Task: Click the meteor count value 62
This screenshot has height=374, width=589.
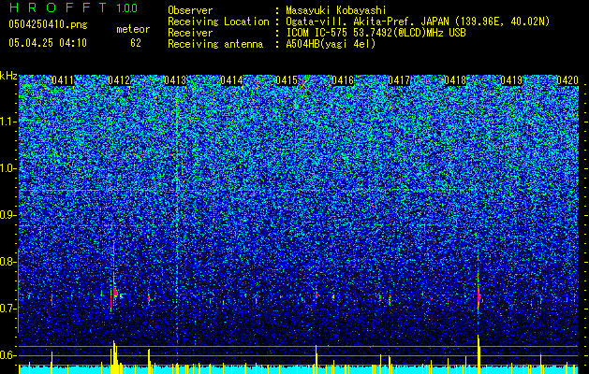Action: [x=136, y=43]
